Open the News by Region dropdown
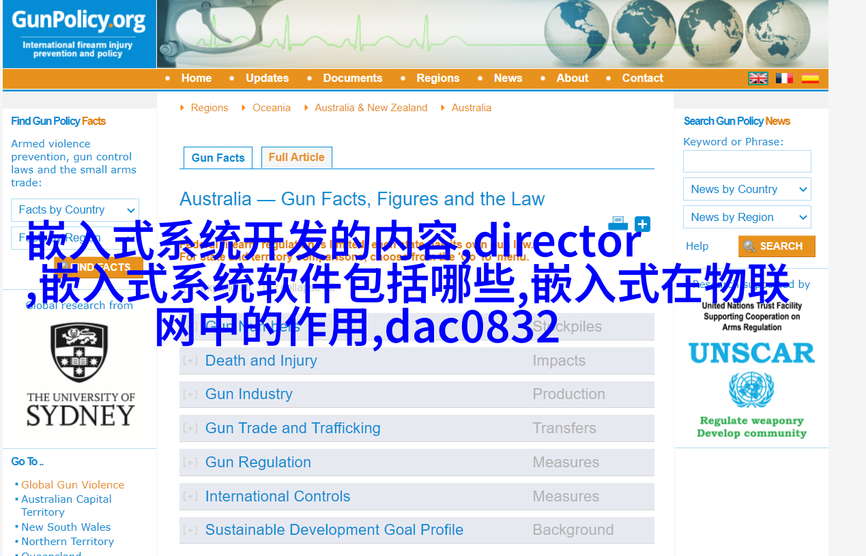Screen dimensions: 866x556 point(747,217)
